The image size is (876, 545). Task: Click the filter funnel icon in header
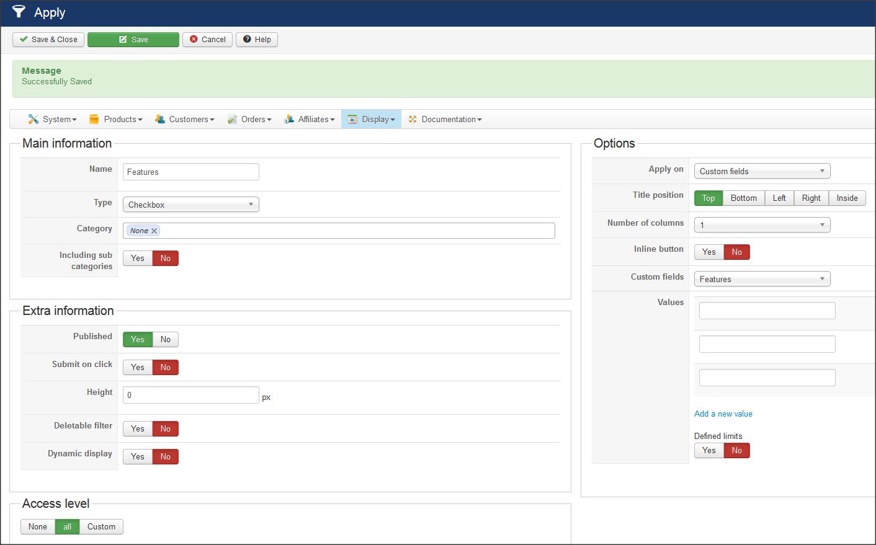click(x=19, y=12)
